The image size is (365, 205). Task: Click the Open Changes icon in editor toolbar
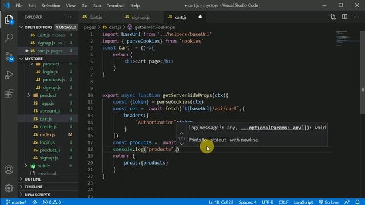[333, 17]
